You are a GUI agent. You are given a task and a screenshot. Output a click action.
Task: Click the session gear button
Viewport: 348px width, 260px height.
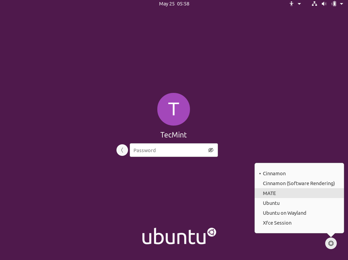click(331, 243)
